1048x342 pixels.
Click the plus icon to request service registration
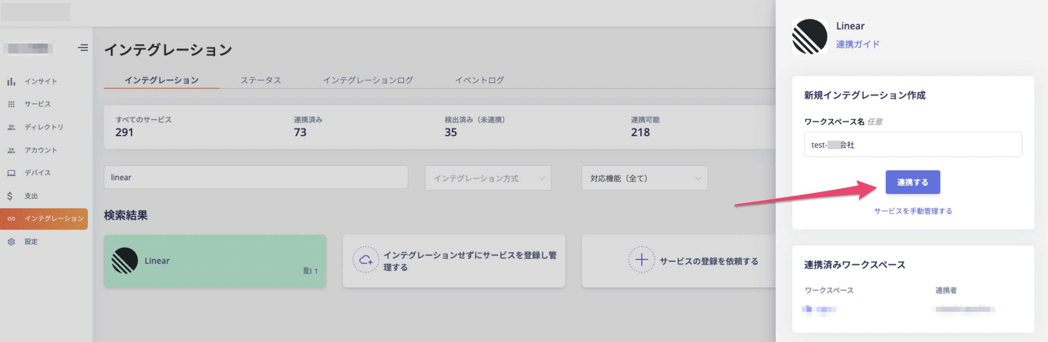[x=641, y=259]
